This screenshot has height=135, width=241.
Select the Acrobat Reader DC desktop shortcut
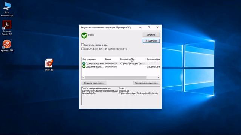(x=7, y=28)
